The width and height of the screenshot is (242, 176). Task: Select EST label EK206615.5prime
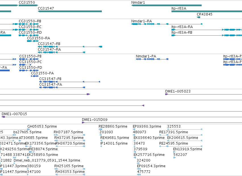coord(183,138)
